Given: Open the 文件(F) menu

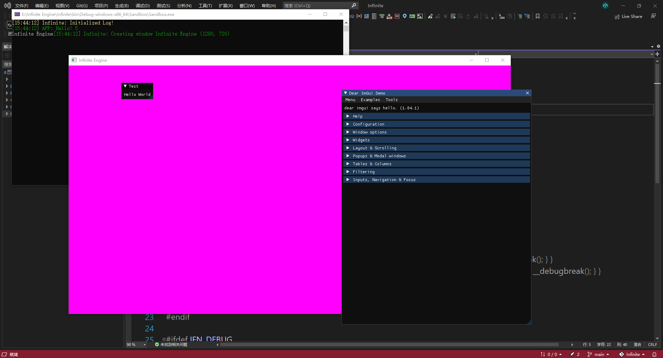Looking at the screenshot, I should pos(21,6).
